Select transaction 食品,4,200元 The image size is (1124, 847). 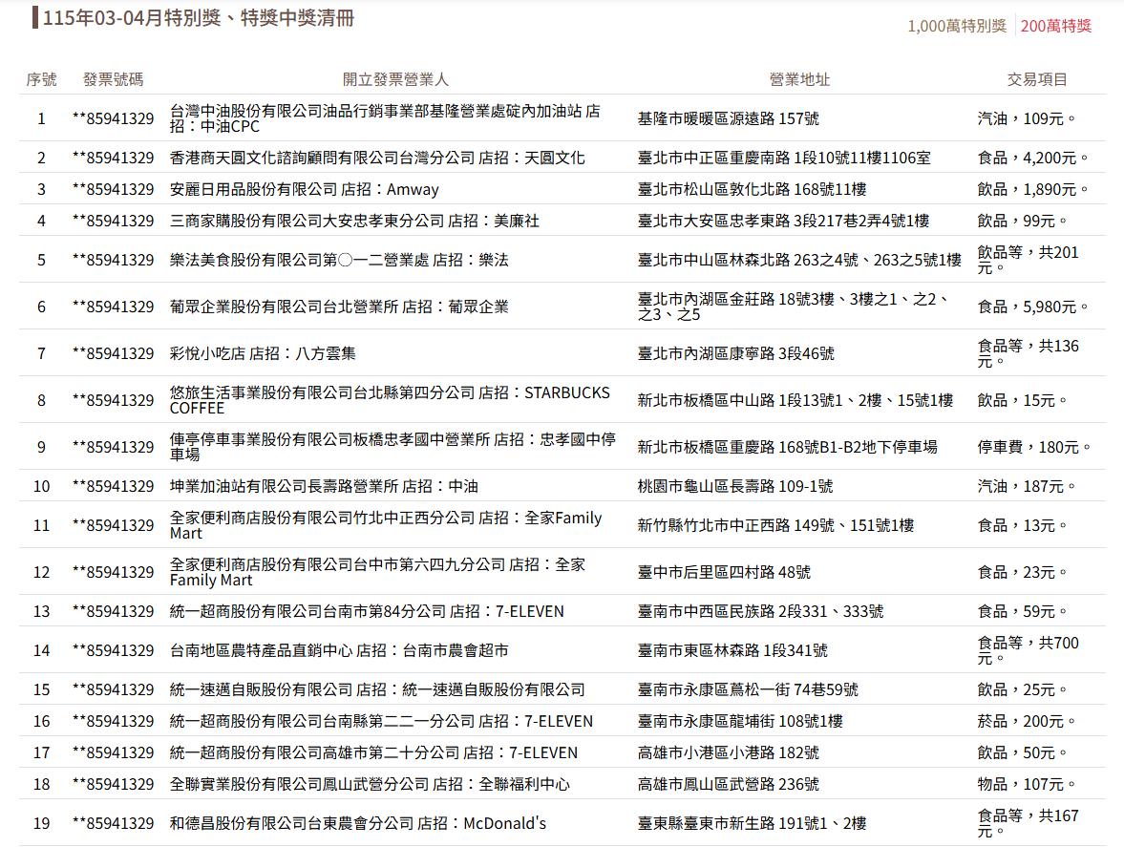coord(1033,158)
